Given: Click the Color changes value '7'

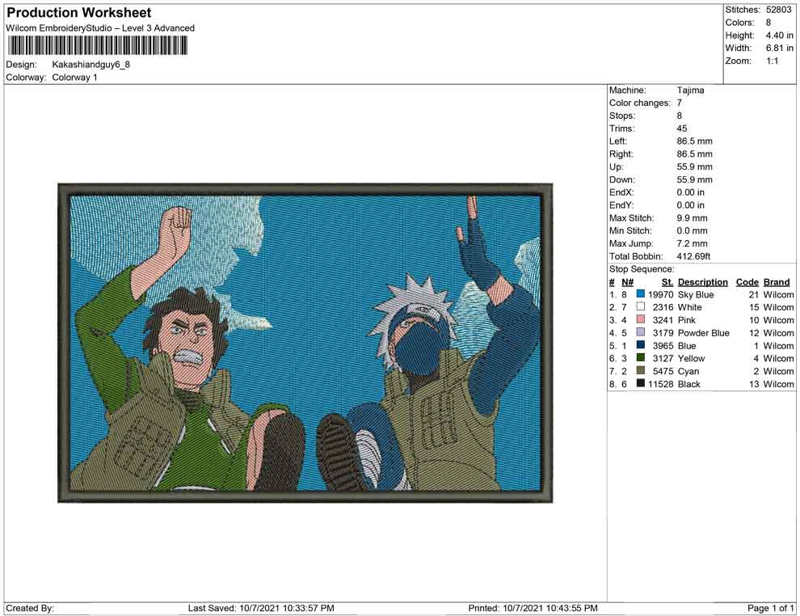Looking at the screenshot, I should coord(679,103).
